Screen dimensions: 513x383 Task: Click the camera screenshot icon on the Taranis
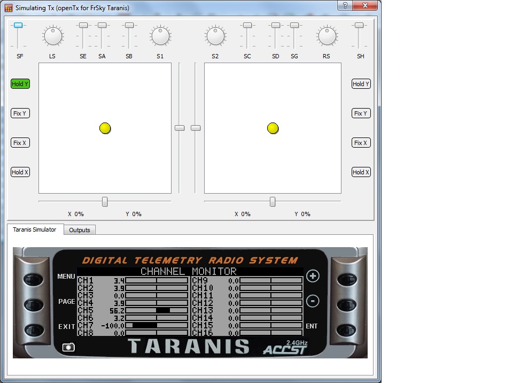[x=68, y=347]
